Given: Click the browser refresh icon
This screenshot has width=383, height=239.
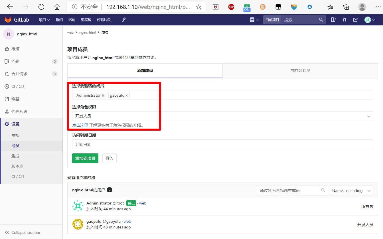Looking at the screenshot, I should pyautogui.click(x=41, y=7).
